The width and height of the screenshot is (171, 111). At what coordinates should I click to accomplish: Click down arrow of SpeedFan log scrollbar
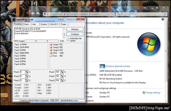(x=64, y=37)
